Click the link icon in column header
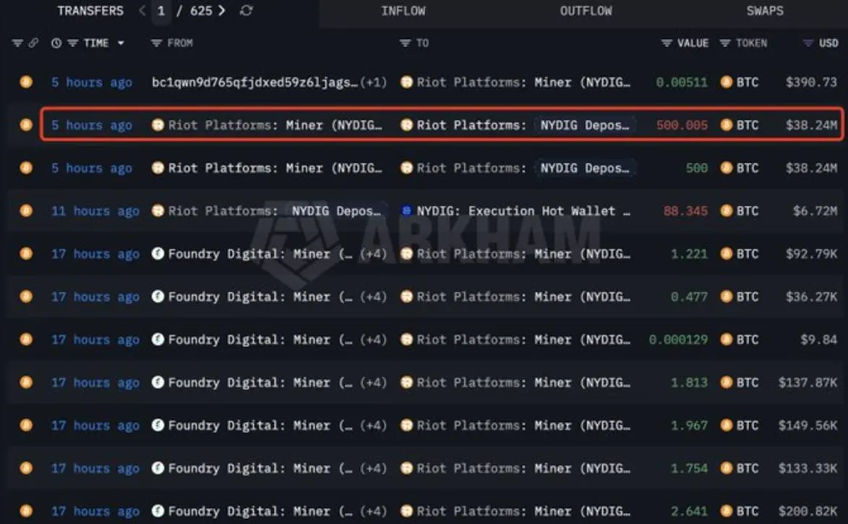Screen dimensions: 848x524 33,43
